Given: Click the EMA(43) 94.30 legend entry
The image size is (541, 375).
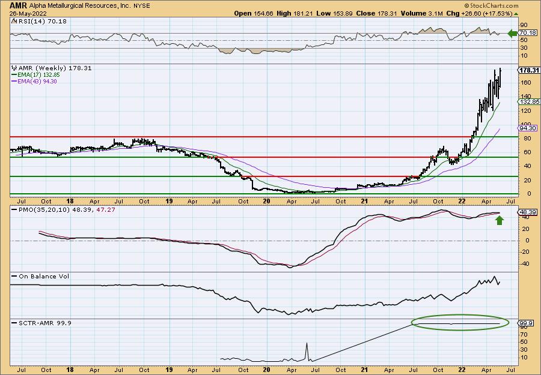Looking at the screenshot, I should tap(37, 82).
